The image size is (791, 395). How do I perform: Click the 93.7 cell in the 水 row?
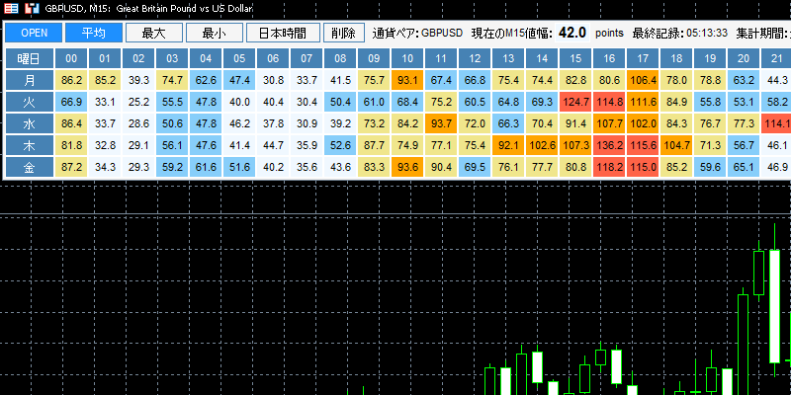coord(441,124)
